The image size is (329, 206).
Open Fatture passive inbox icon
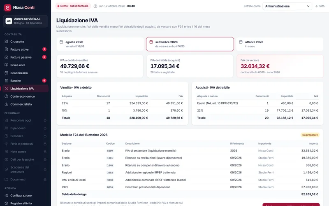(x=7, y=57)
